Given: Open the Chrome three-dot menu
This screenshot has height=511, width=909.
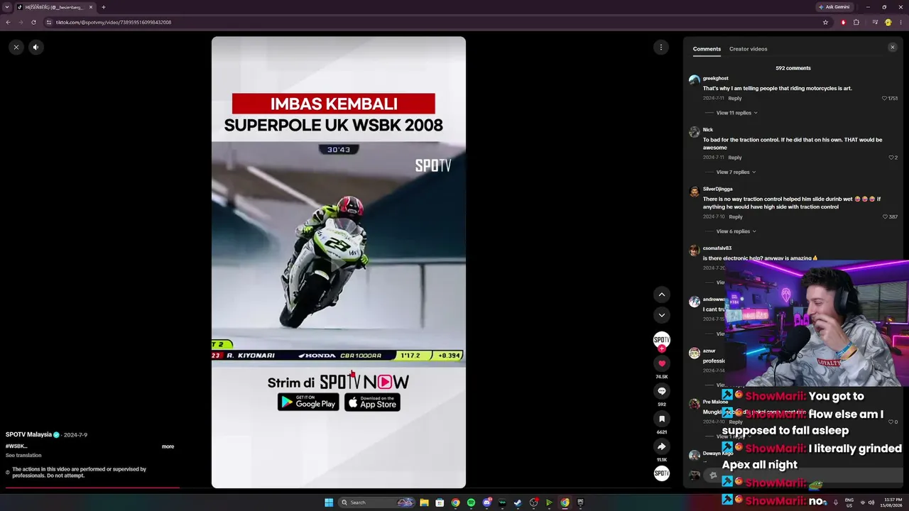Looking at the screenshot, I should 900,22.
